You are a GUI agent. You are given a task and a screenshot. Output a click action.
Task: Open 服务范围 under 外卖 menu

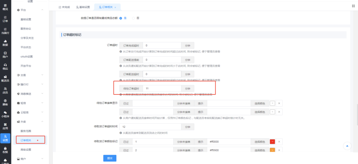point(26,131)
